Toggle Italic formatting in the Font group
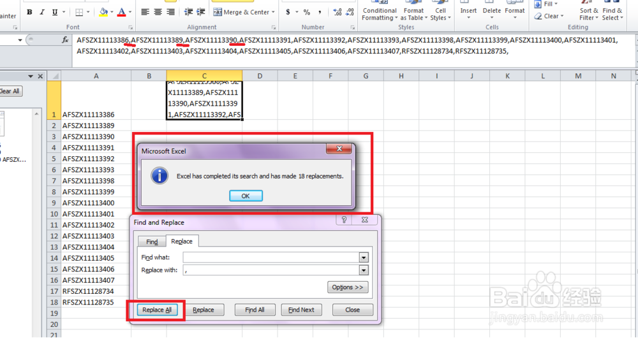Viewport: 638px width, 339px height. 42,12
